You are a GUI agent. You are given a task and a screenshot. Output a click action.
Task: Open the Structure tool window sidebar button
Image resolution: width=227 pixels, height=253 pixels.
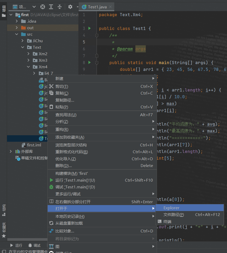(x=4, y=210)
